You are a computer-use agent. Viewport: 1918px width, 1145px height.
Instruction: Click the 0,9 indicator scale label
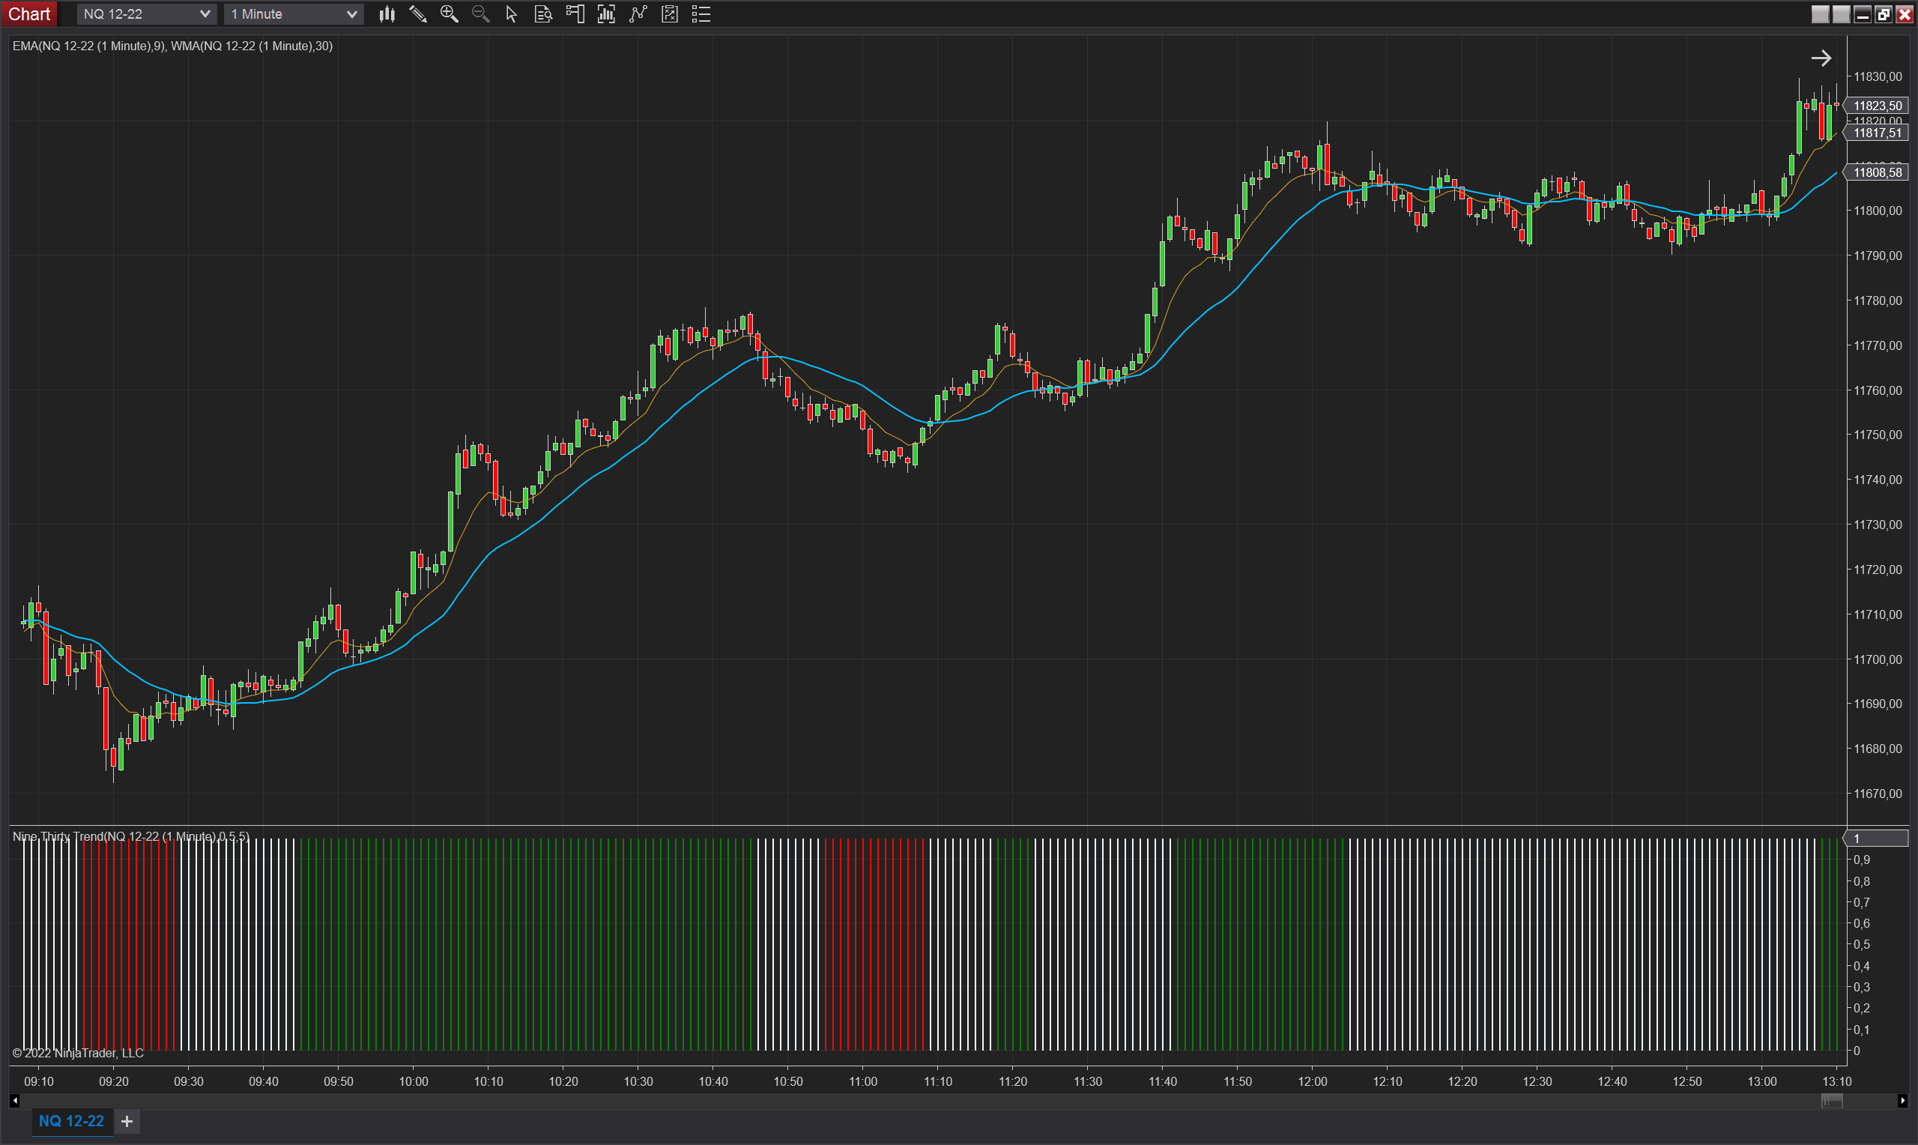(x=1862, y=860)
